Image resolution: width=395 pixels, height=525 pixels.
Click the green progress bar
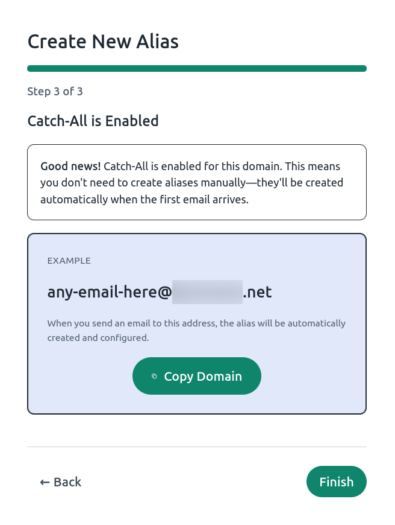pyautogui.click(x=197, y=69)
